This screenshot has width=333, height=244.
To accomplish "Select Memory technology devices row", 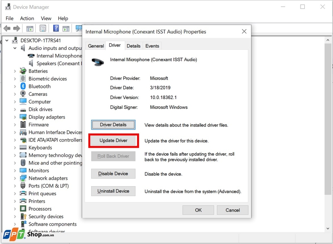I will click(51, 155).
